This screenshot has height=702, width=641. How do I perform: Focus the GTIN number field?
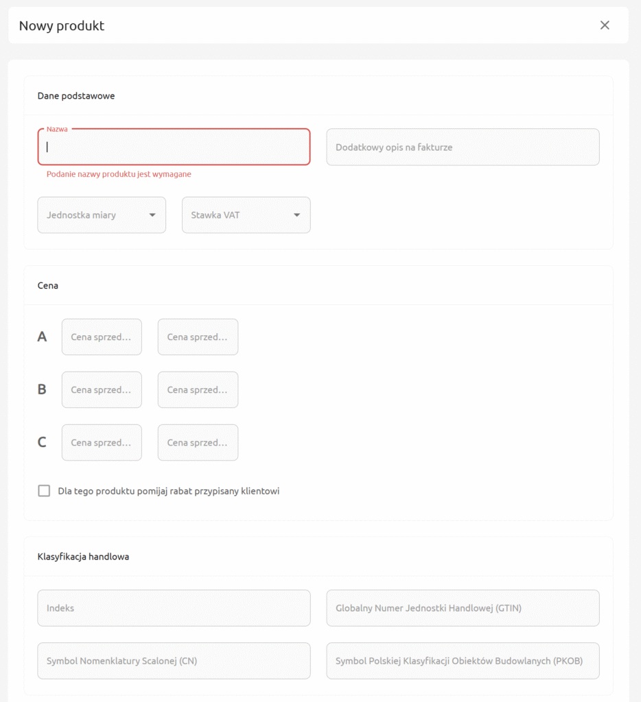coord(463,608)
